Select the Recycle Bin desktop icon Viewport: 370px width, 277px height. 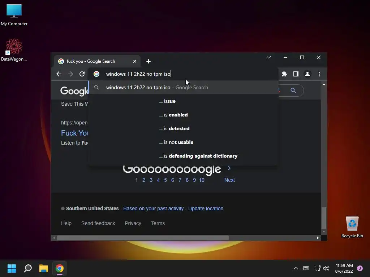[x=352, y=227]
